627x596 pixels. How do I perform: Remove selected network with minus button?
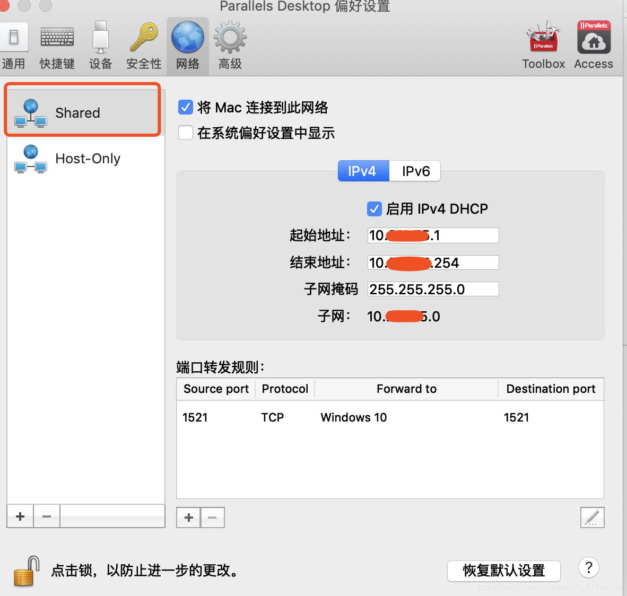(x=46, y=516)
